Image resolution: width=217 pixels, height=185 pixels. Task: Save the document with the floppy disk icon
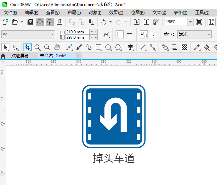[30, 22]
